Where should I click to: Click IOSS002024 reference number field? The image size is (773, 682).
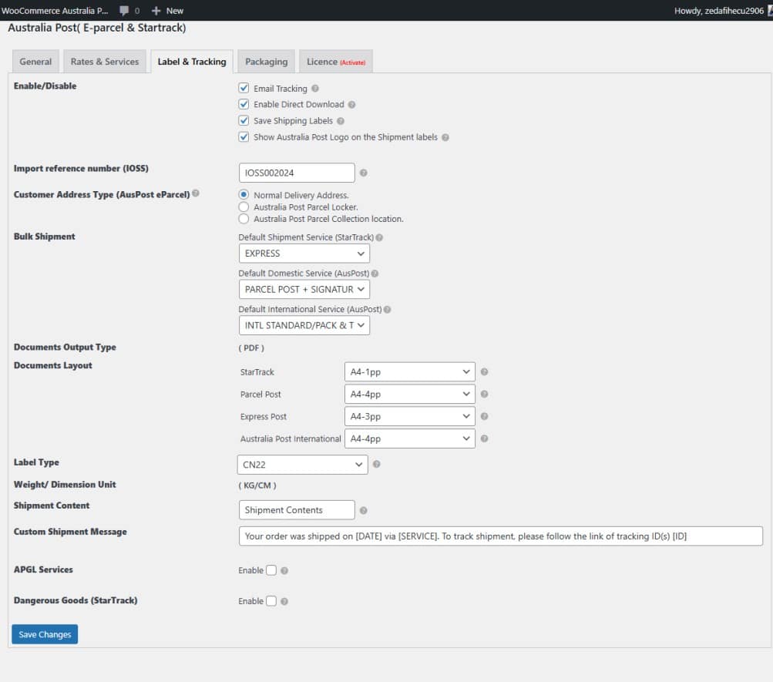(297, 173)
